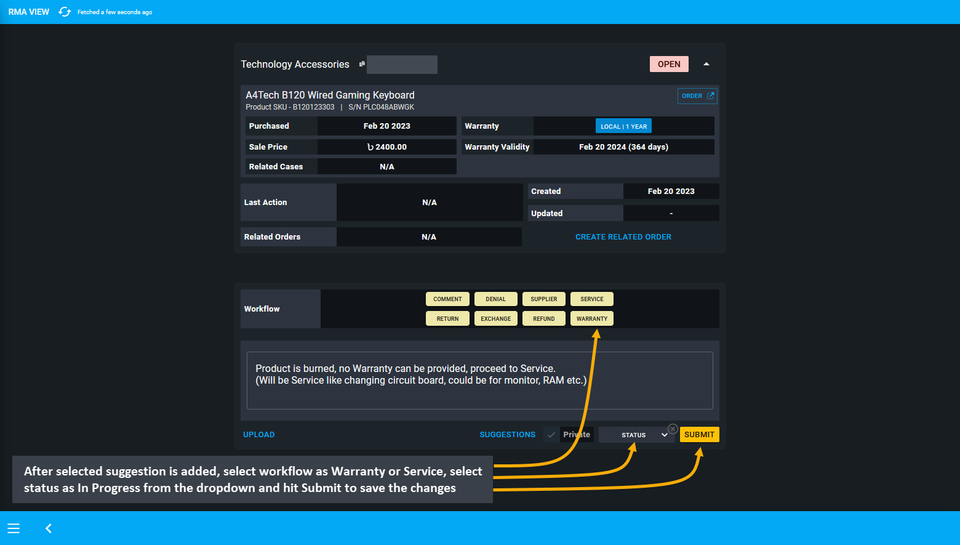Image resolution: width=960 pixels, height=545 pixels.
Task: Go back using the bottom chevron arrow
Action: click(x=49, y=528)
